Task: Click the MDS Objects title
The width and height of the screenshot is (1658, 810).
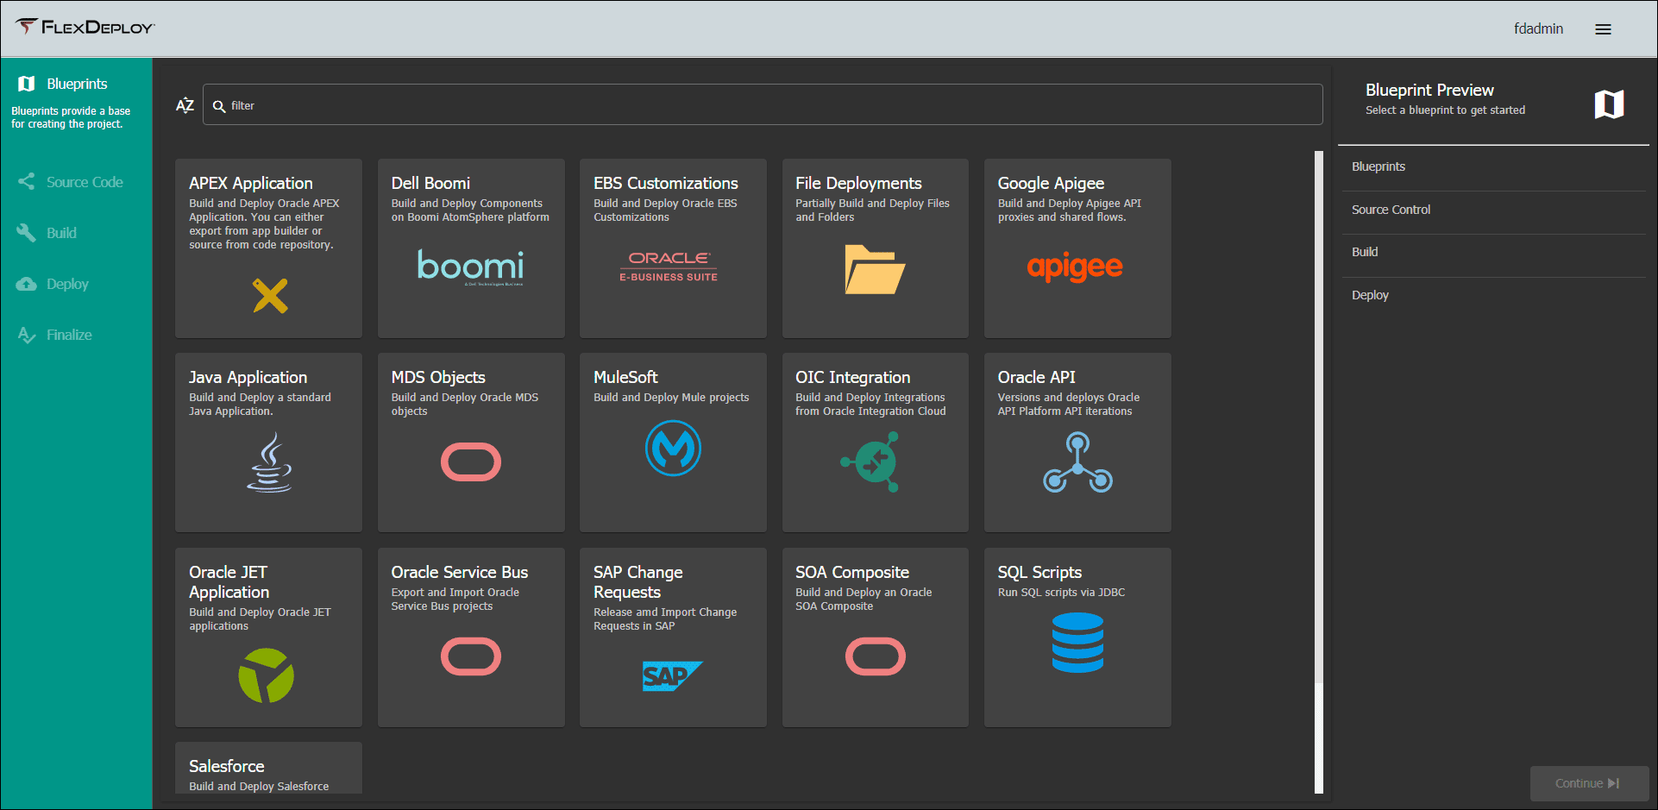Action: click(438, 377)
